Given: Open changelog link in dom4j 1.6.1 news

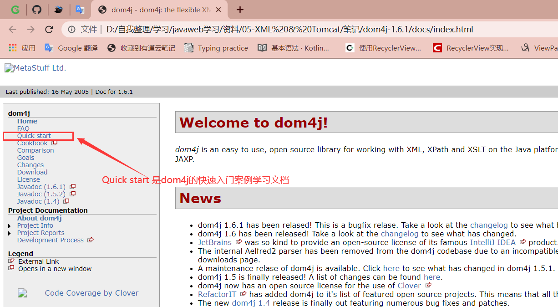Looking at the screenshot, I should click(x=489, y=225).
